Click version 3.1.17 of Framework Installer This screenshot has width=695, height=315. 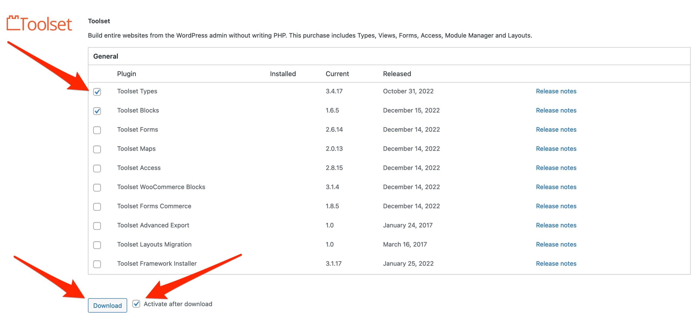334,264
